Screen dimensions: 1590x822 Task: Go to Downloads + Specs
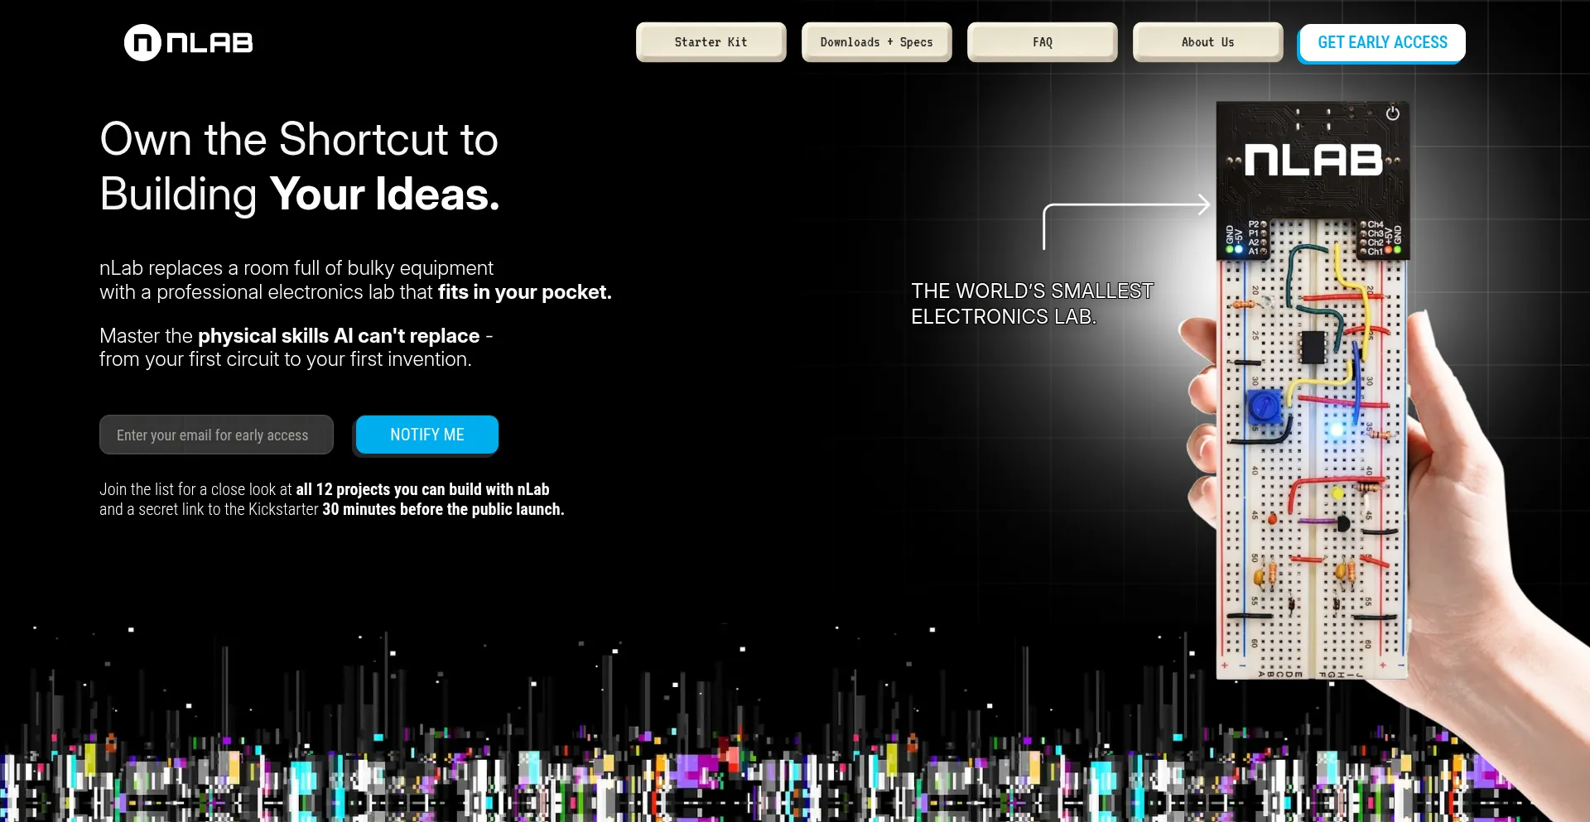pyautogui.click(x=876, y=42)
